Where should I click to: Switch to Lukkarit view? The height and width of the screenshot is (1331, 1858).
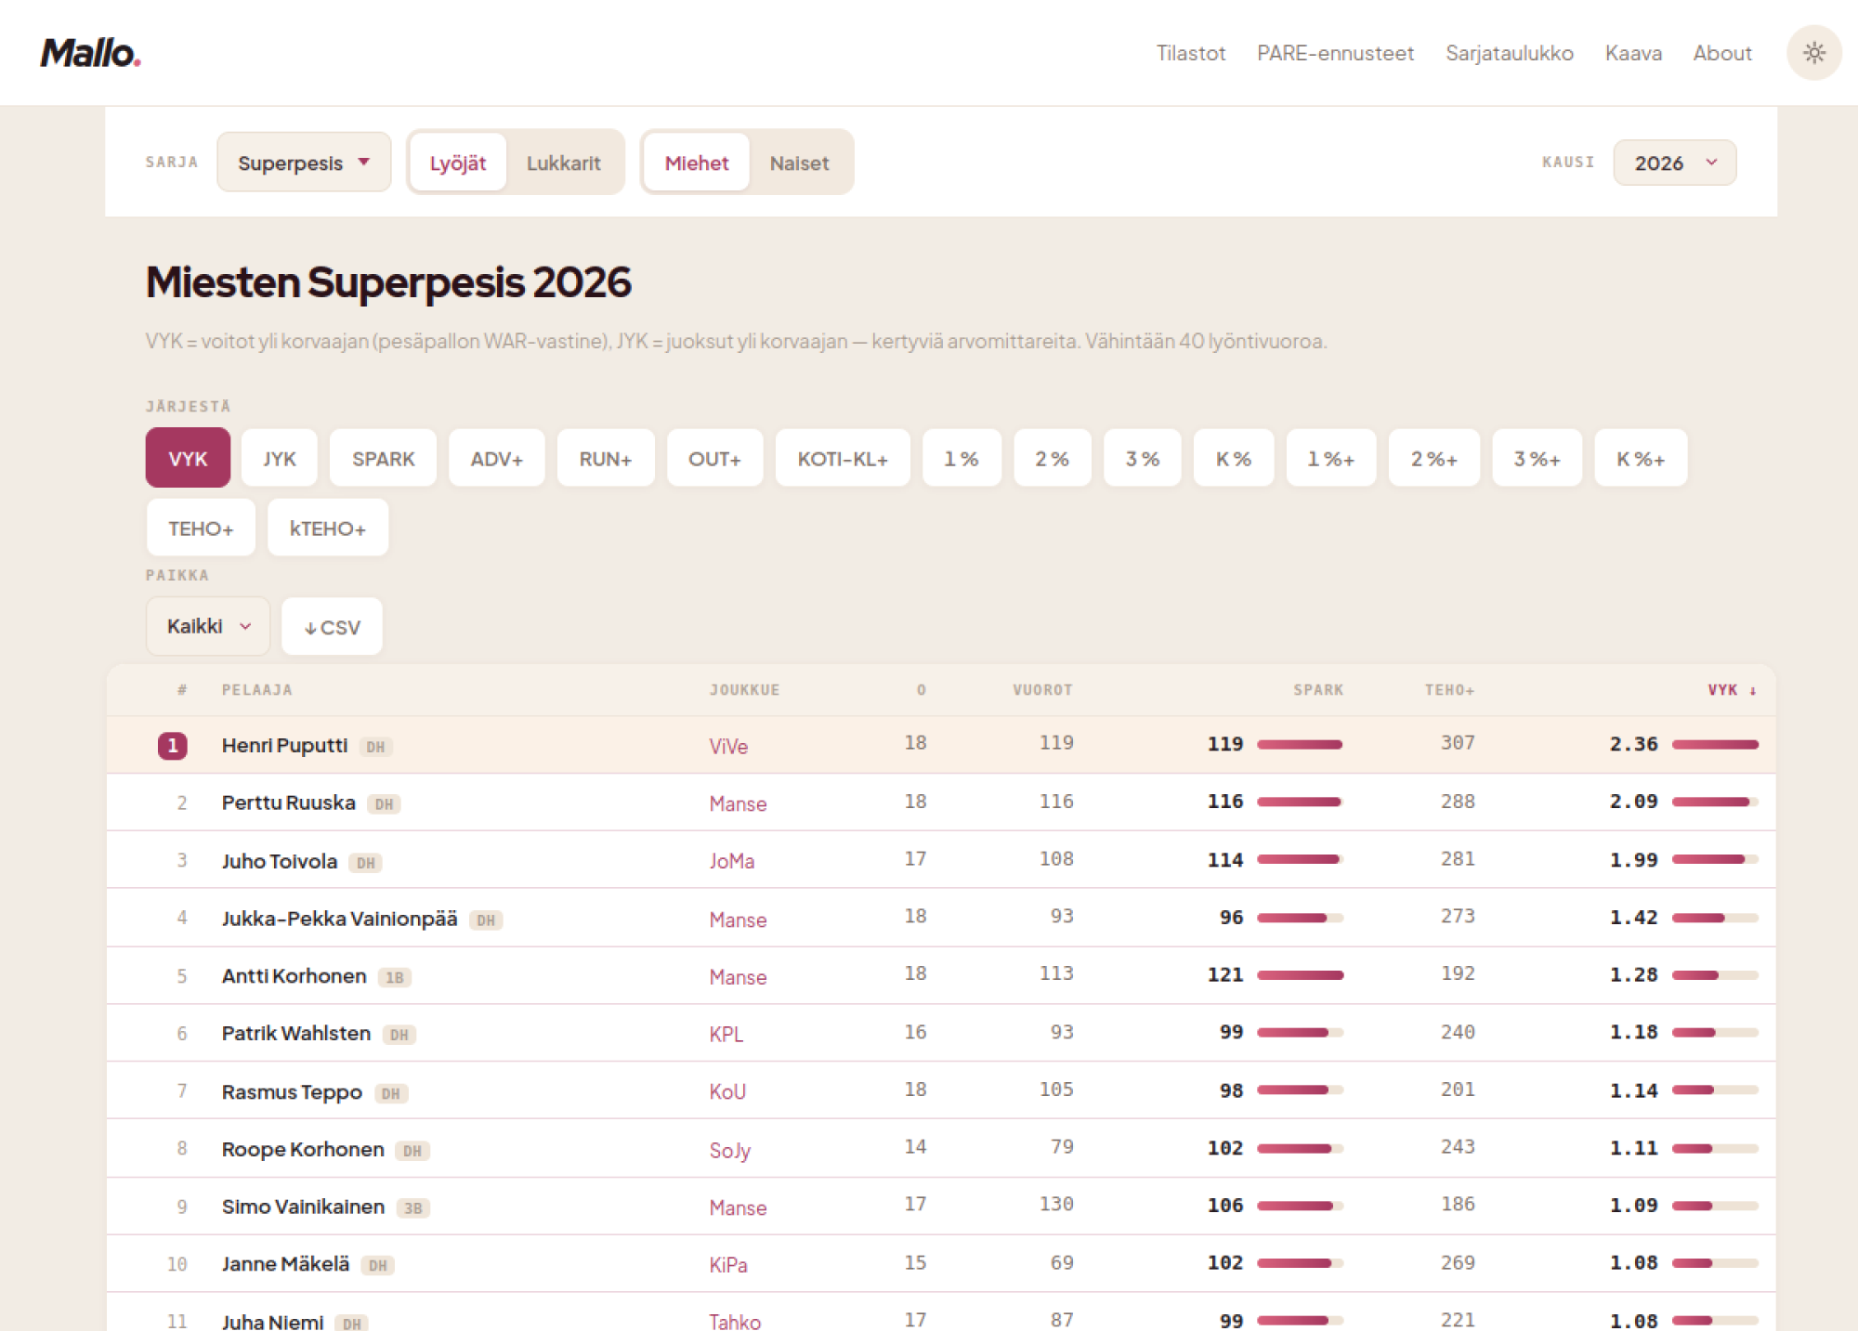pyautogui.click(x=563, y=163)
